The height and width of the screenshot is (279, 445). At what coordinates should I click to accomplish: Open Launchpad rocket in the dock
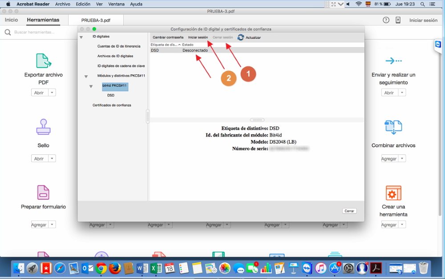32,268
